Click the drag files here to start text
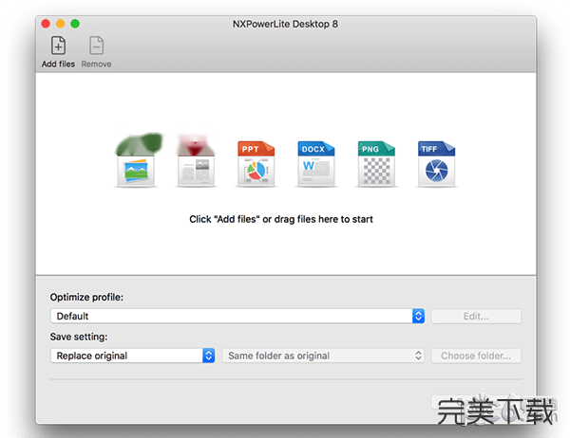The height and width of the screenshot is (438, 570). pyautogui.click(x=323, y=219)
